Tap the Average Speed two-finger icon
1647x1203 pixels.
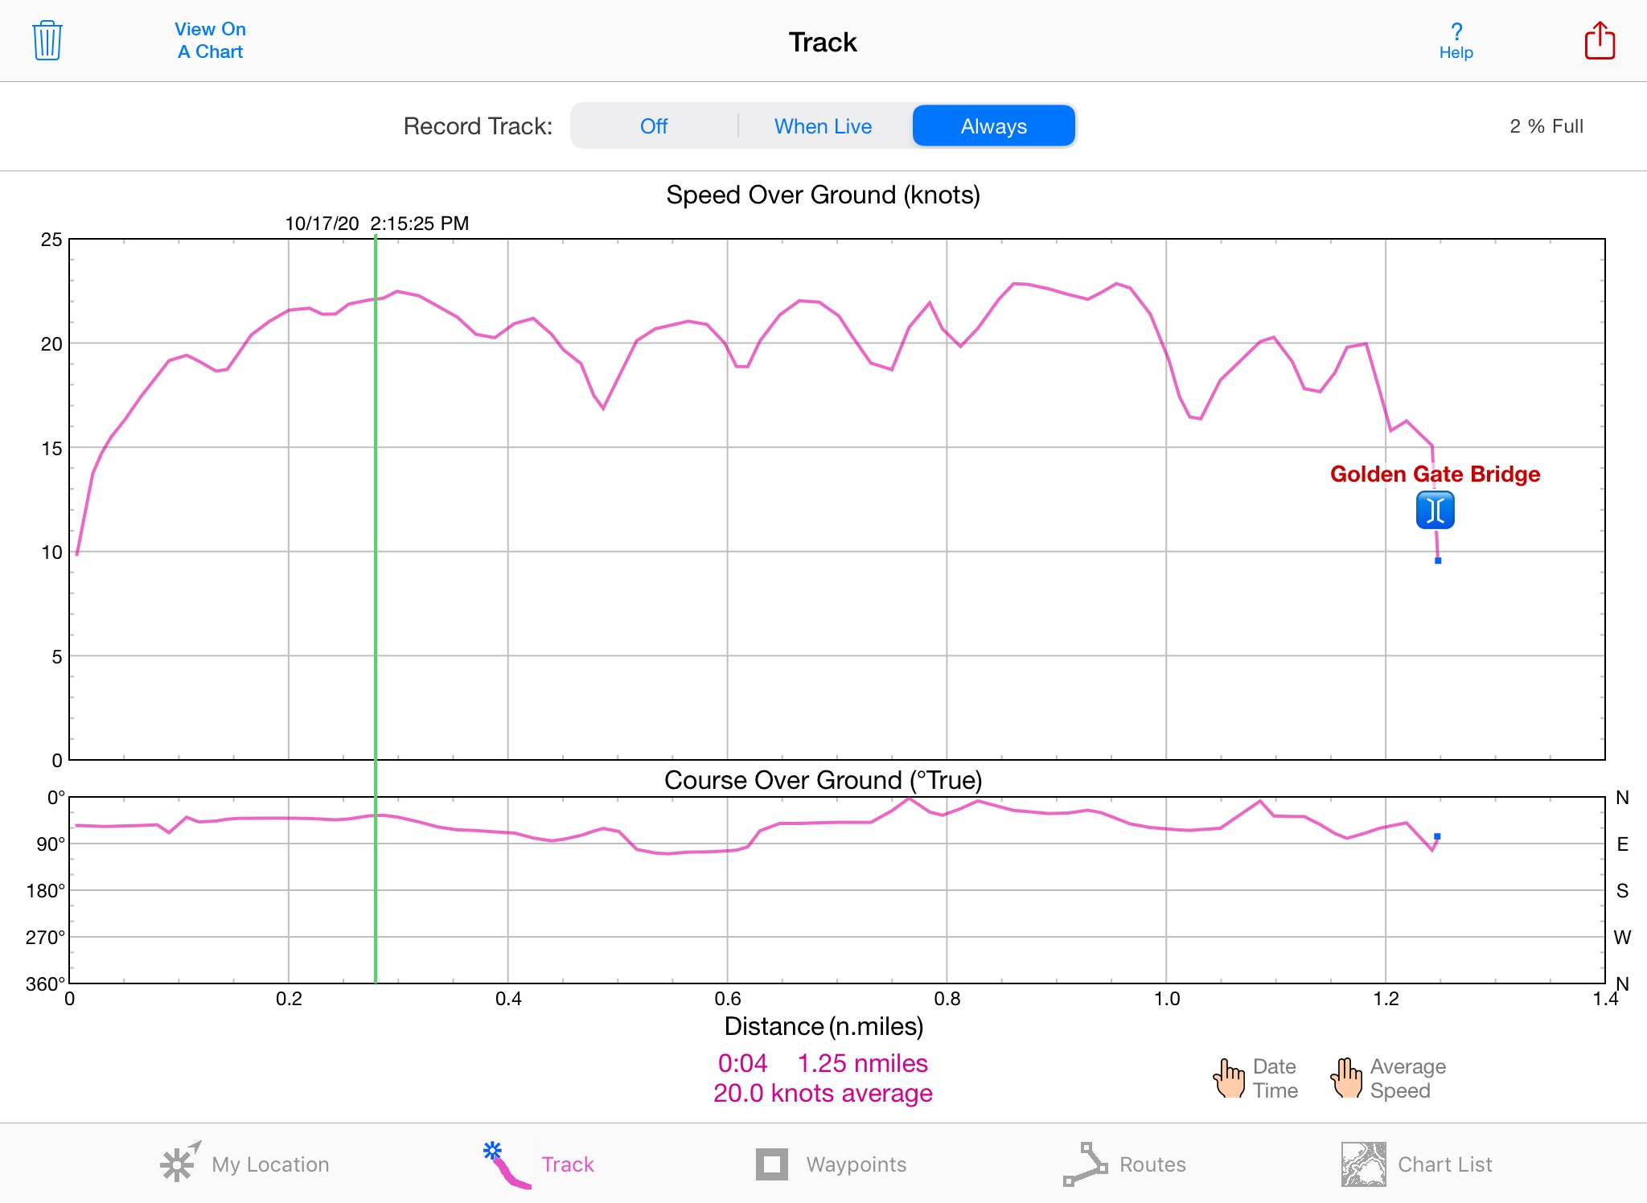(1346, 1078)
